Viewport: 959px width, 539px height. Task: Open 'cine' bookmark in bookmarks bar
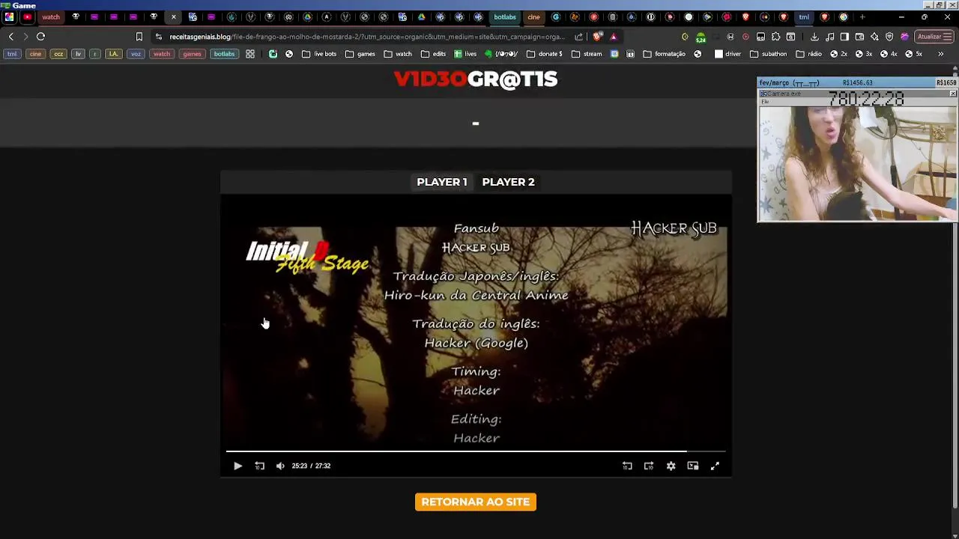pyautogui.click(x=35, y=54)
